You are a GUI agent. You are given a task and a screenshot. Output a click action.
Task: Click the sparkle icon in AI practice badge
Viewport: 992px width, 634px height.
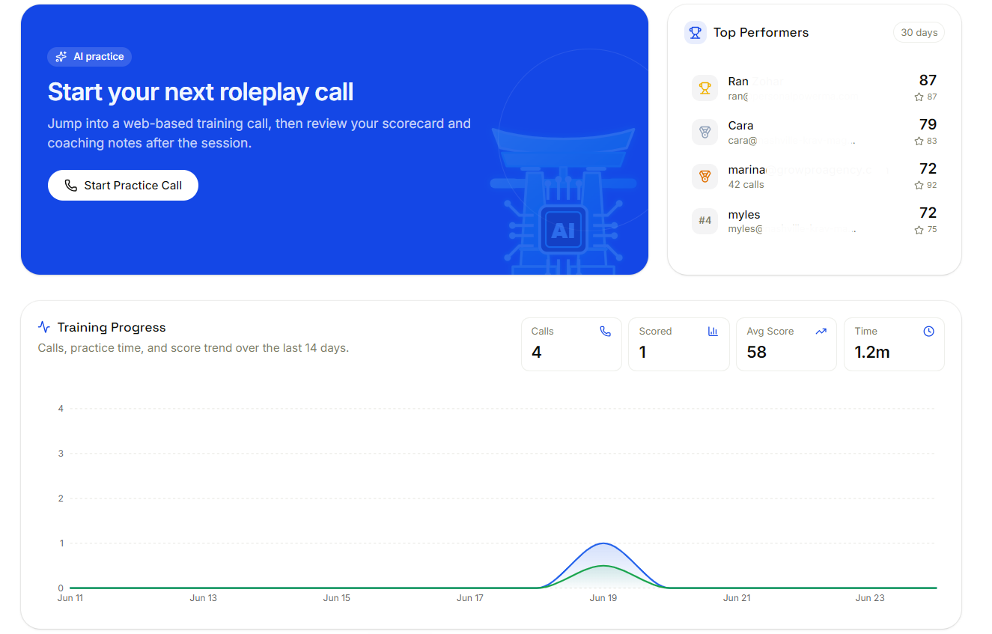click(61, 57)
